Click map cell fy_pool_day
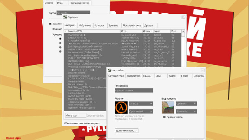Image resolution: width=249 pixels, height=140 pixels. pos(160,41)
